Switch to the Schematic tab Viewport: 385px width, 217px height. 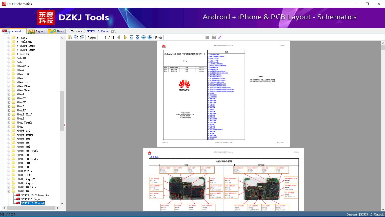coord(13,31)
